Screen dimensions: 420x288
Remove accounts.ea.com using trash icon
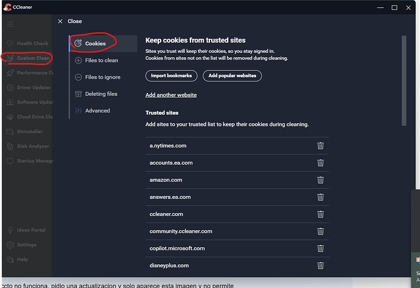[321, 163]
